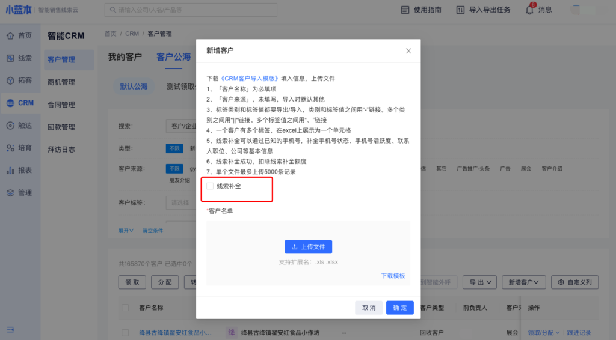The image size is (616, 340).
Task: Click the 消息 notification bell icon
Action: point(529,10)
